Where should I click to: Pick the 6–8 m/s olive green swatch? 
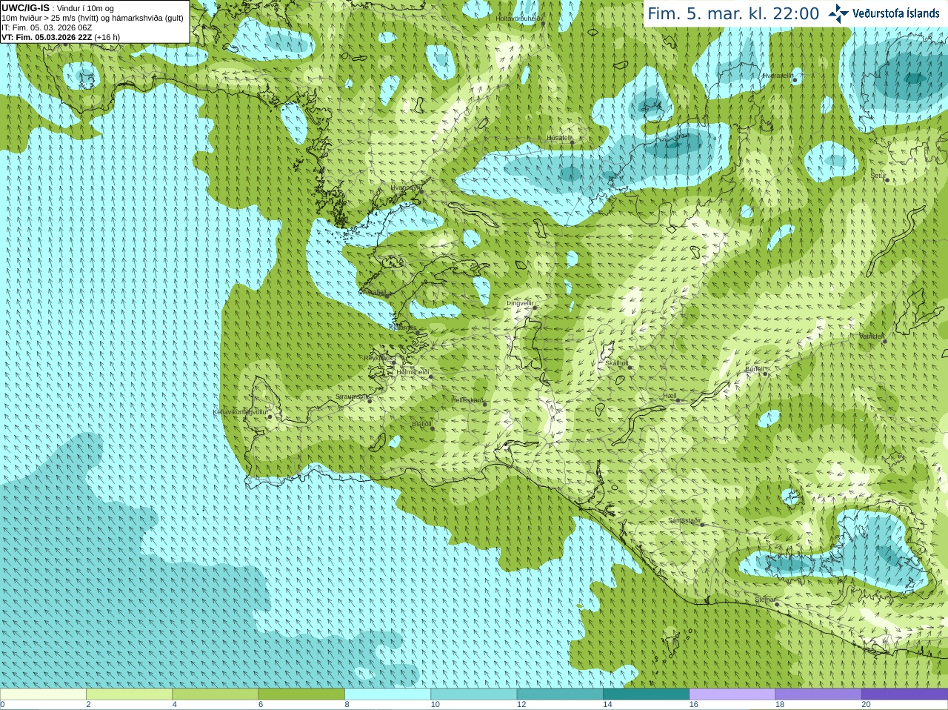click(x=301, y=694)
